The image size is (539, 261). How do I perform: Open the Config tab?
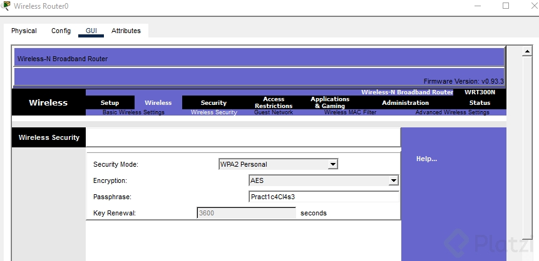(x=61, y=31)
